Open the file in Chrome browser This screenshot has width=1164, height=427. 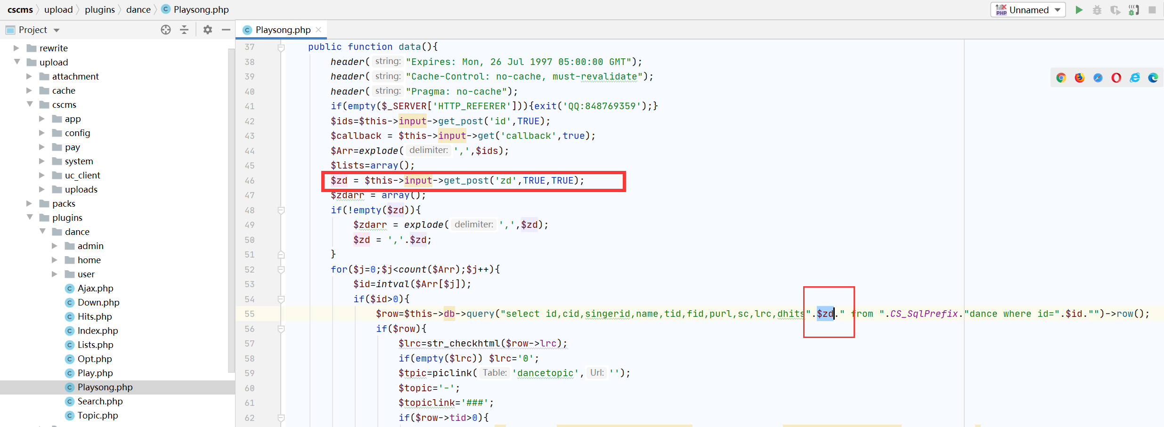1061,78
